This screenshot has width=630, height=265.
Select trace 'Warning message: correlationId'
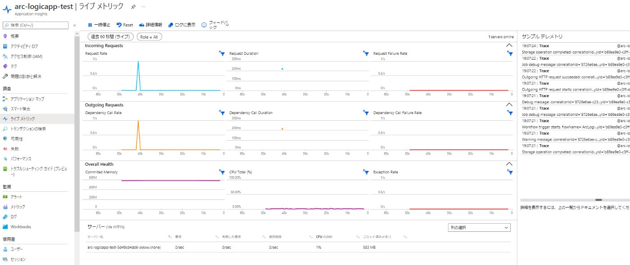tap(576, 136)
